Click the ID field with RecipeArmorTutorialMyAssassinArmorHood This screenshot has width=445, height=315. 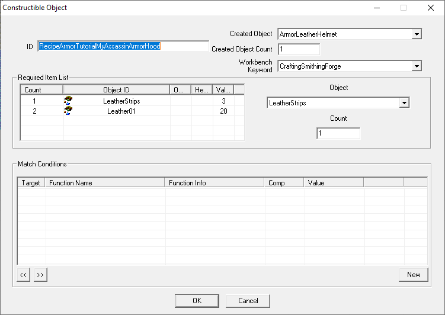tap(123, 46)
